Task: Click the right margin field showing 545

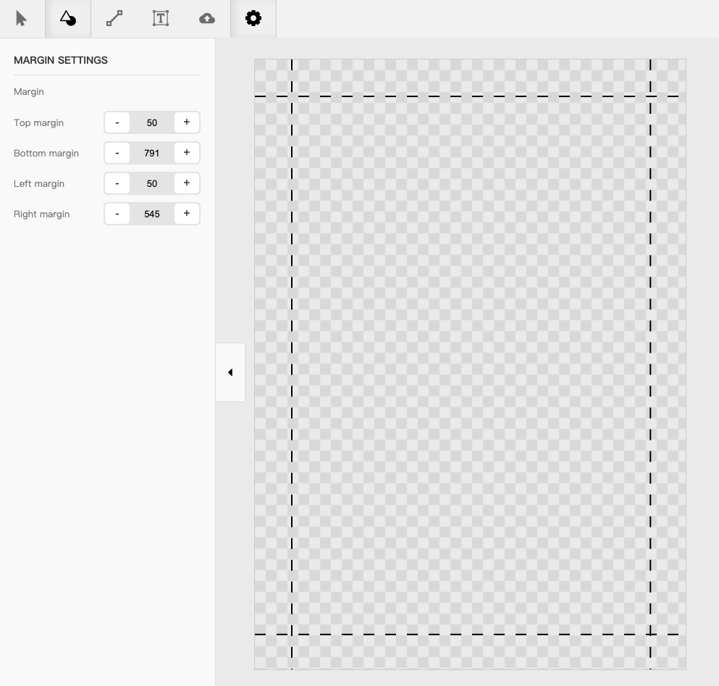Action: pyautogui.click(x=151, y=213)
